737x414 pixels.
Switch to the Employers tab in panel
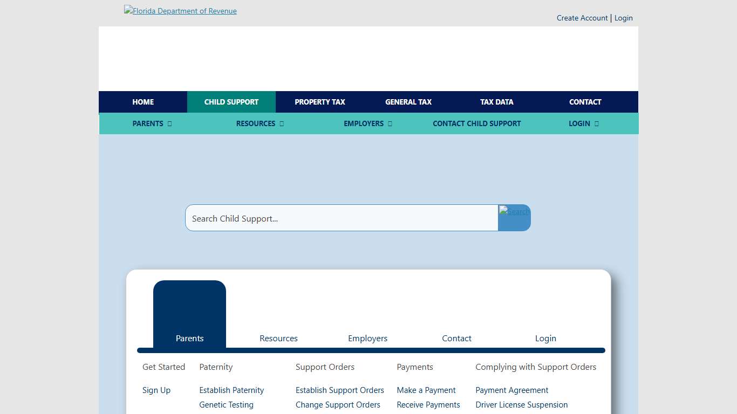tap(367, 338)
